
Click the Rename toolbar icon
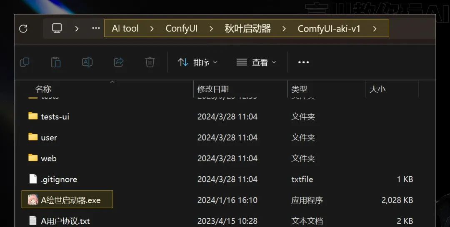87,62
